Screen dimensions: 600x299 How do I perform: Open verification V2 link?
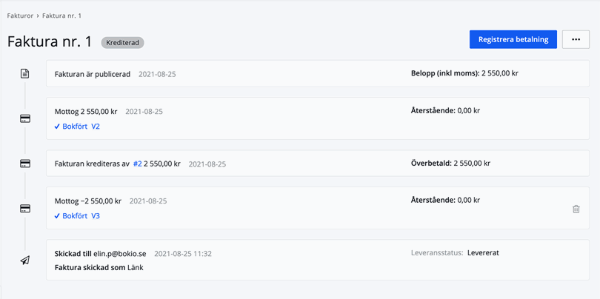pos(96,127)
